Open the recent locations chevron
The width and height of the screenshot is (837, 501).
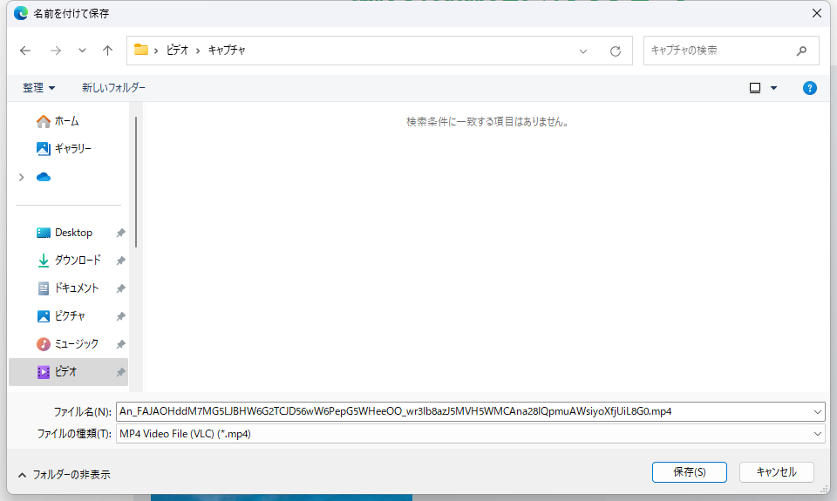(82, 51)
